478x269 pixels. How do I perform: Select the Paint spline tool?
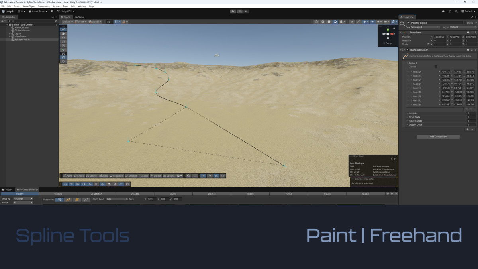click(68, 176)
